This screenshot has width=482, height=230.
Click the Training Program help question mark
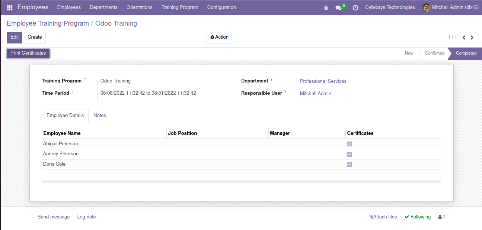85,79
